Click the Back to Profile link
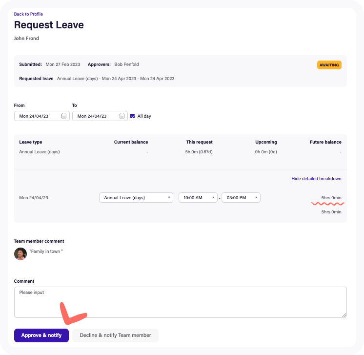 pyautogui.click(x=29, y=14)
